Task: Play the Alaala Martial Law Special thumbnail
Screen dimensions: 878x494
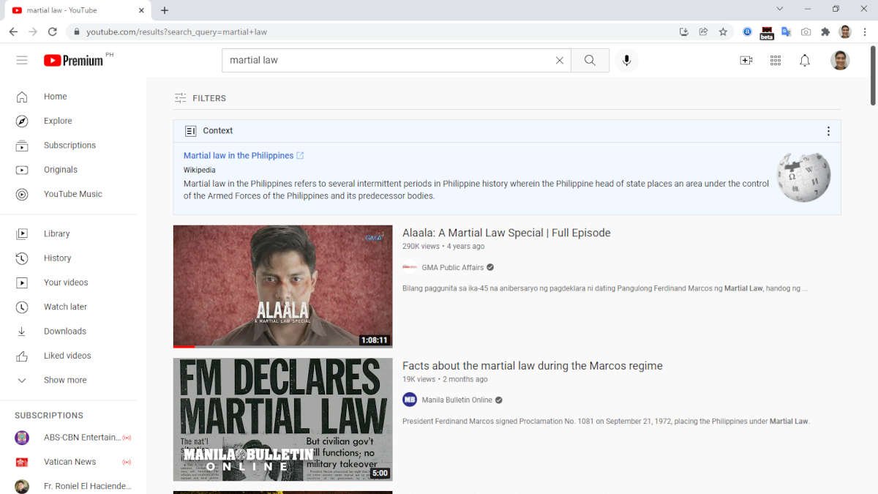Action: (x=282, y=285)
